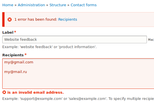Click the Recipients field heading
Image resolution: width=154 pixels, height=103 pixels.
tap(13, 55)
